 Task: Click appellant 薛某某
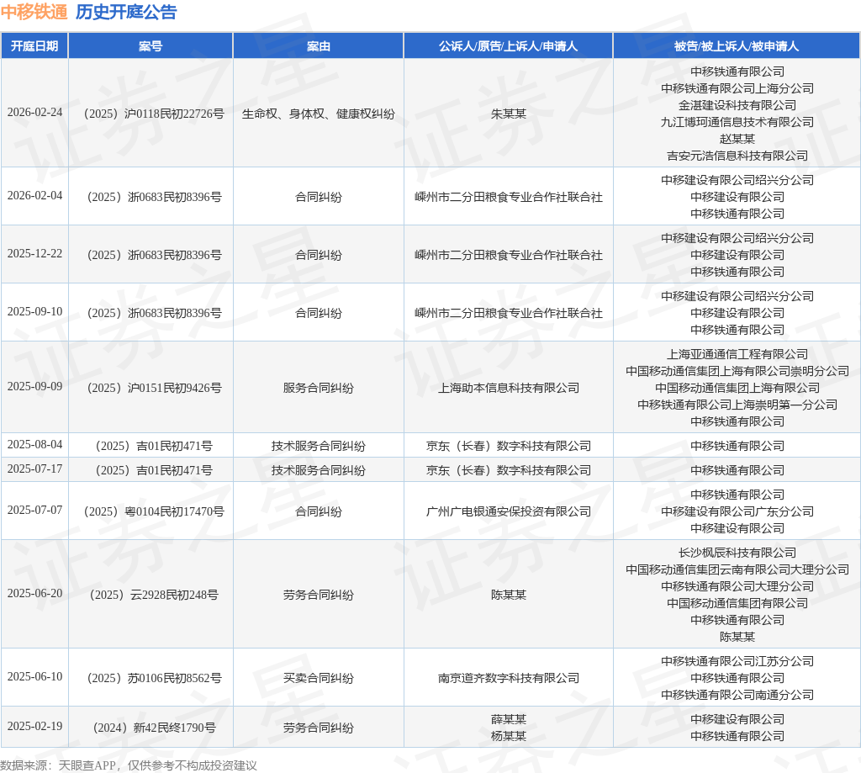click(509, 719)
